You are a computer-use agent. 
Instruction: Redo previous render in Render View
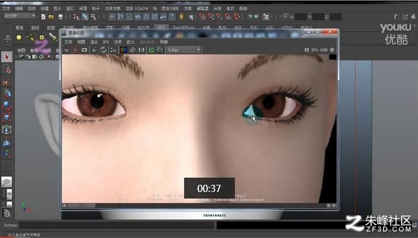67,50
